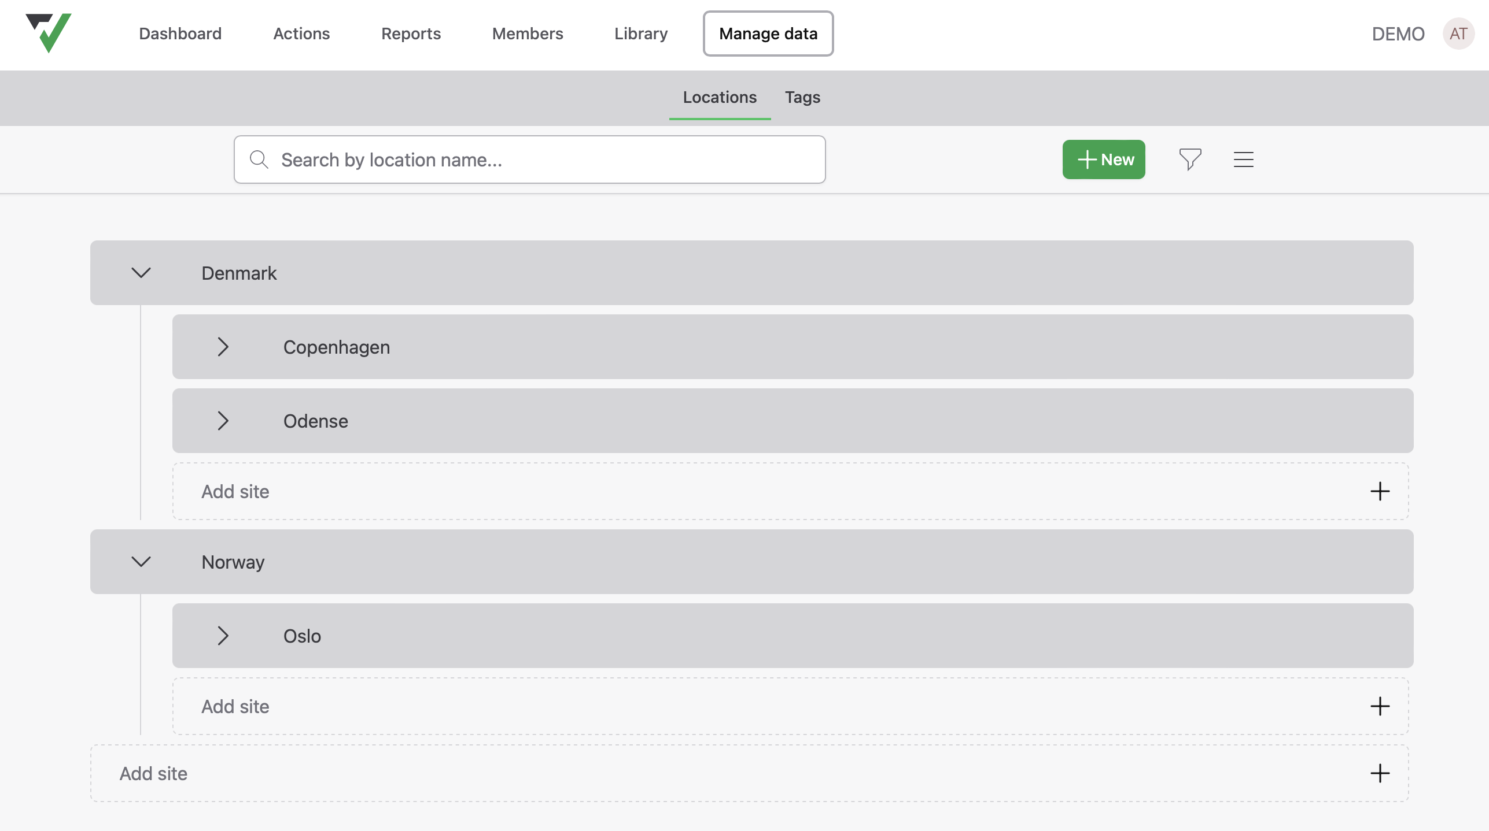Add a site under Norway
The image size is (1489, 831).
tap(791, 706)
